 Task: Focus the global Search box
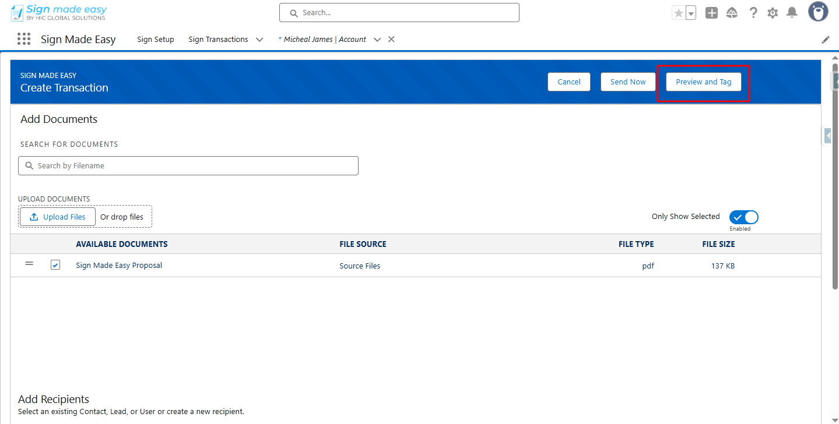pos(399,13)
